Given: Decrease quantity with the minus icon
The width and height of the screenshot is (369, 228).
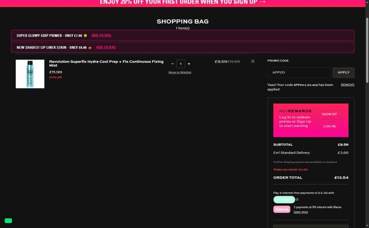Looking at the screenshot, I should (172, 64).
